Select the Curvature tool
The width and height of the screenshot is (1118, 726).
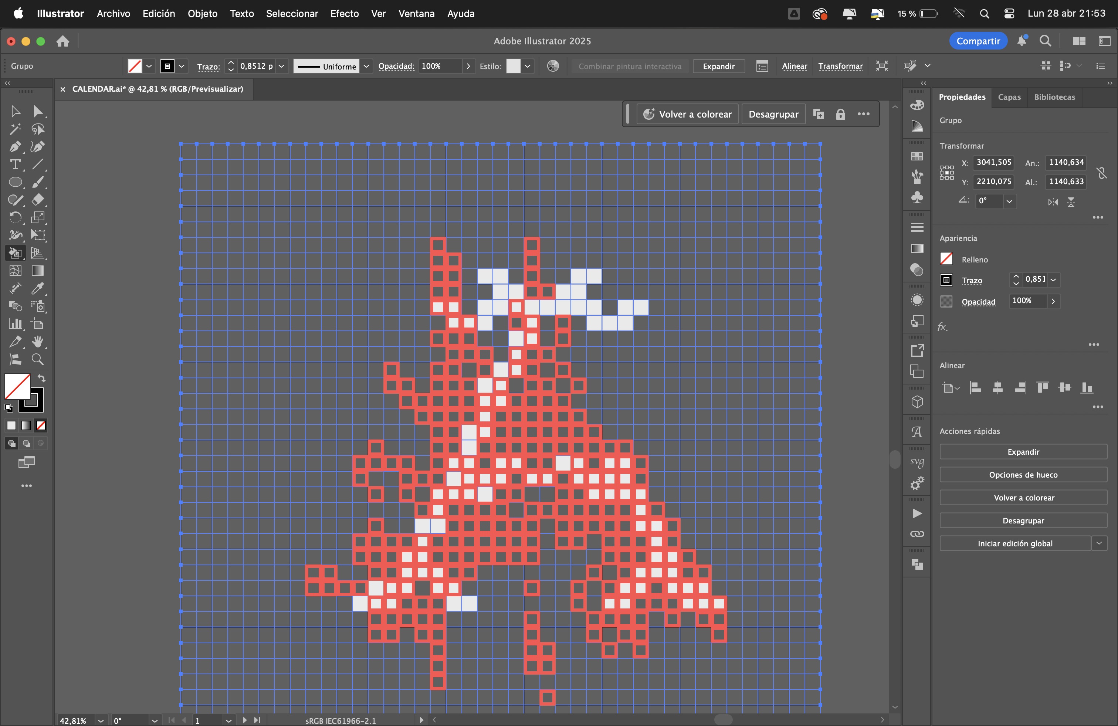pos(38,147)
